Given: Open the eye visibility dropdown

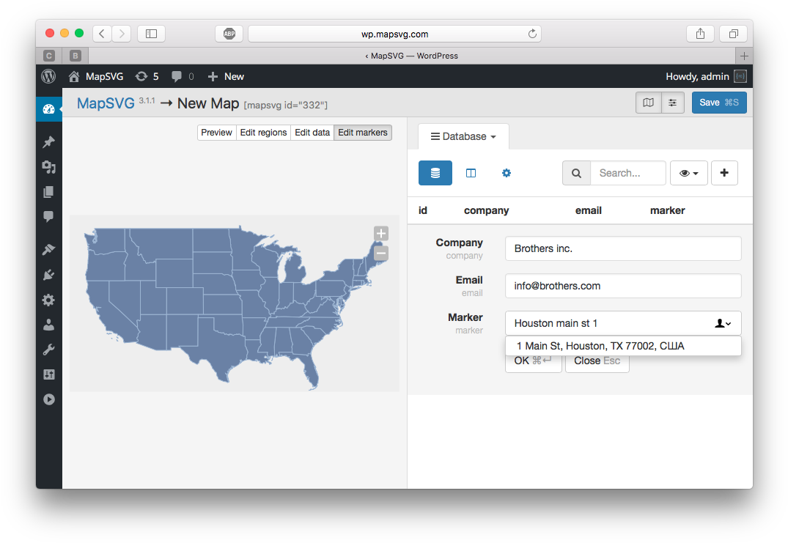Looking at the screenshot, I should tap(689, 173).
